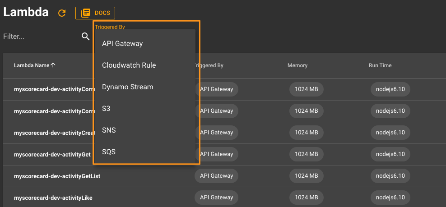Click the refresh icon next to Lambda

[x=62, y=13]
